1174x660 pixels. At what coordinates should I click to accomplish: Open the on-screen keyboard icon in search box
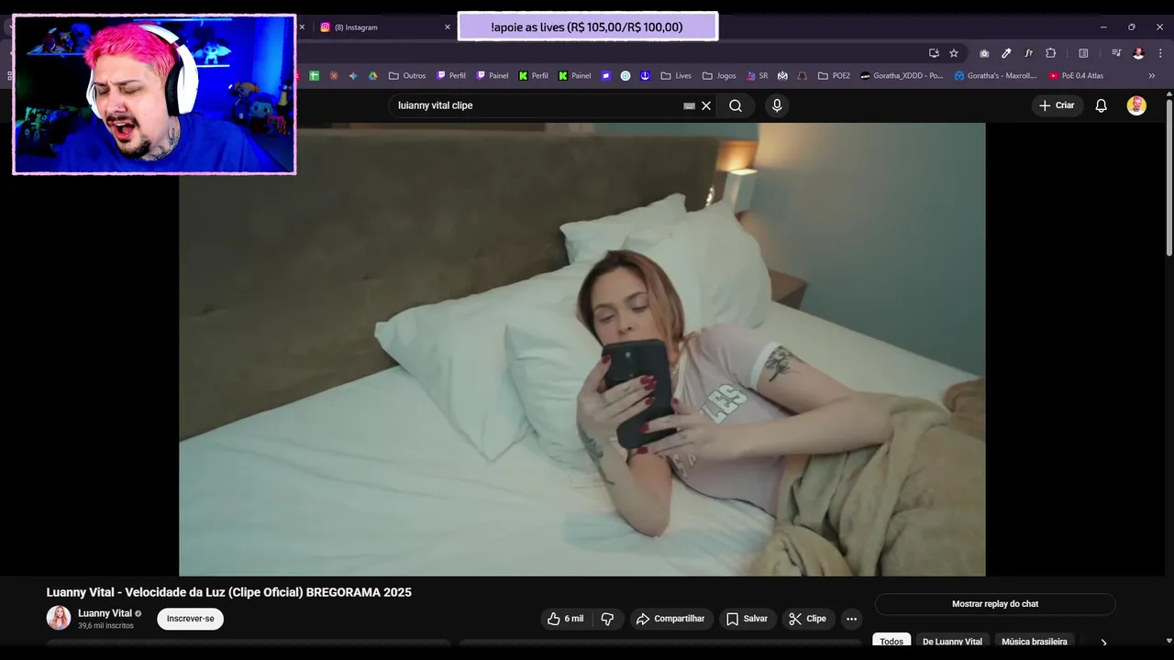click(690, 105)
